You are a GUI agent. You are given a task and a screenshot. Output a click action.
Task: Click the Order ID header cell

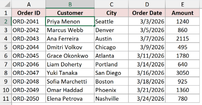pyautogui.click(x=29, y=13)
